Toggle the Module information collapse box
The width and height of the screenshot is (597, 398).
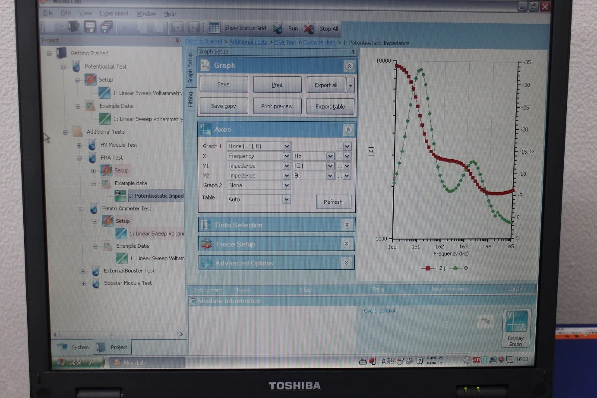(x=193, y=301)
